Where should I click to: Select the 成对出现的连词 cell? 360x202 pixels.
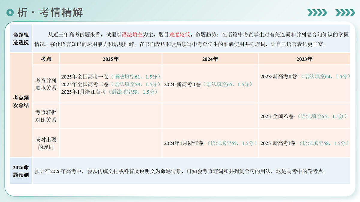46,143
